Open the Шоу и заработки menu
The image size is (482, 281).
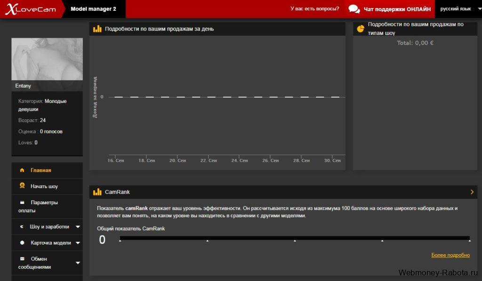coord(47,227)
